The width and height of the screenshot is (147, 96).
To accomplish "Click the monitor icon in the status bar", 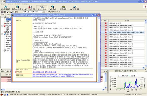I will pyautogui.click(x=5, y=94).
